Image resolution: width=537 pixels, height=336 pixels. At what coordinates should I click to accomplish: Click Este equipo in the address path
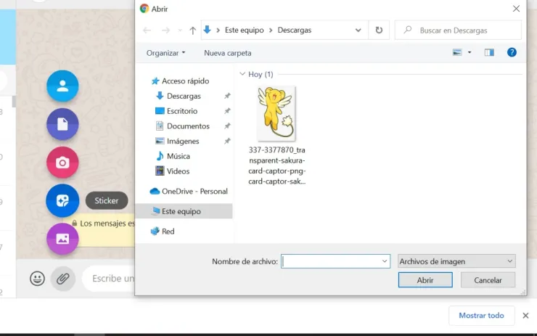[x=244, y=30]
